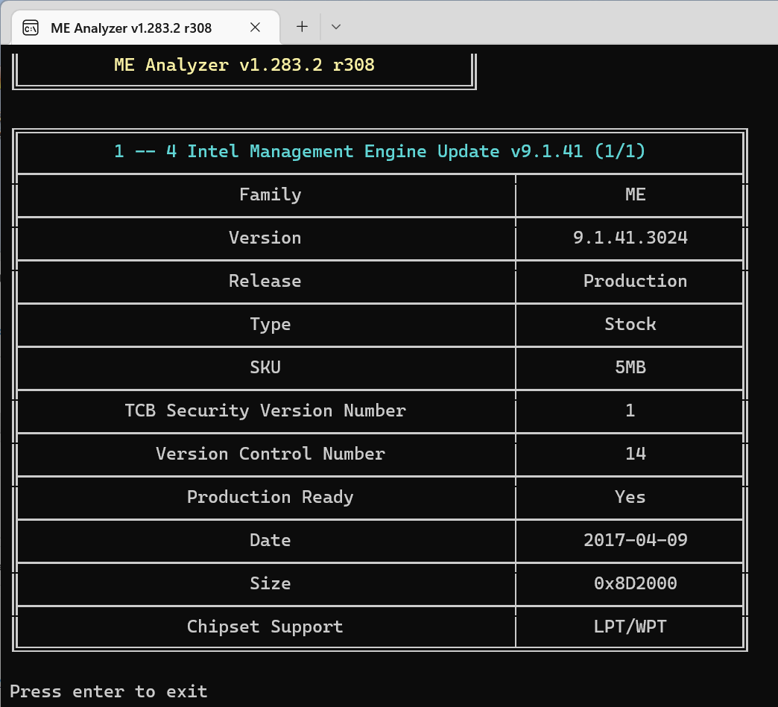Click the version value 9.1.41.3024
Screen dimensions: 778x707
coord(630,238)
